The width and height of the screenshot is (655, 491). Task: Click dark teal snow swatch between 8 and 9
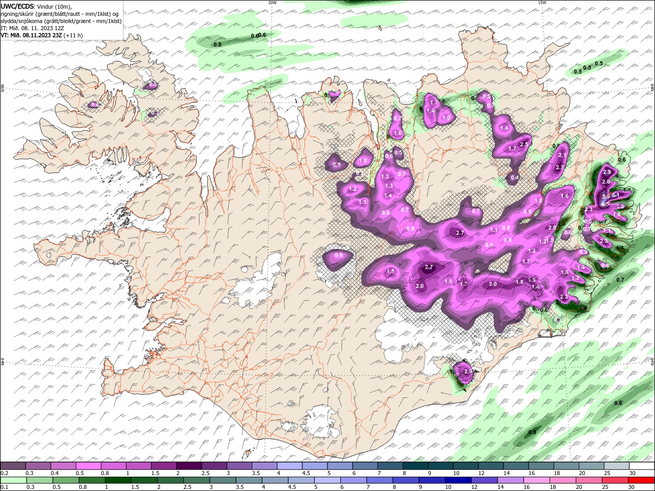pyautogui.click(x=416, y=466)
